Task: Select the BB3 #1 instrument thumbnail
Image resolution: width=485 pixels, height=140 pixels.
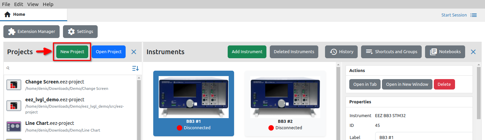Action: pos(194,97)
